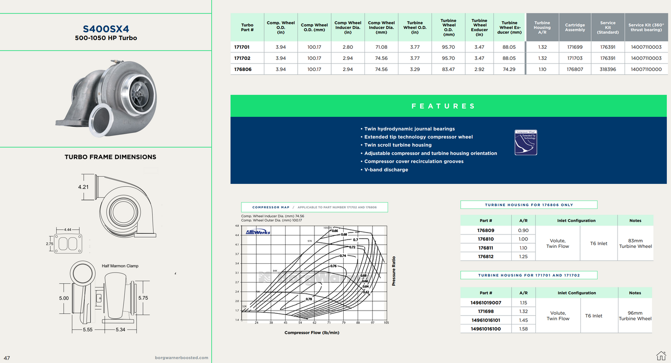Image resolution: width=671 pixels, height=363 pixels.
Task: Open the borgwarnerboosted.com link
Action: (x=182, y=358)
